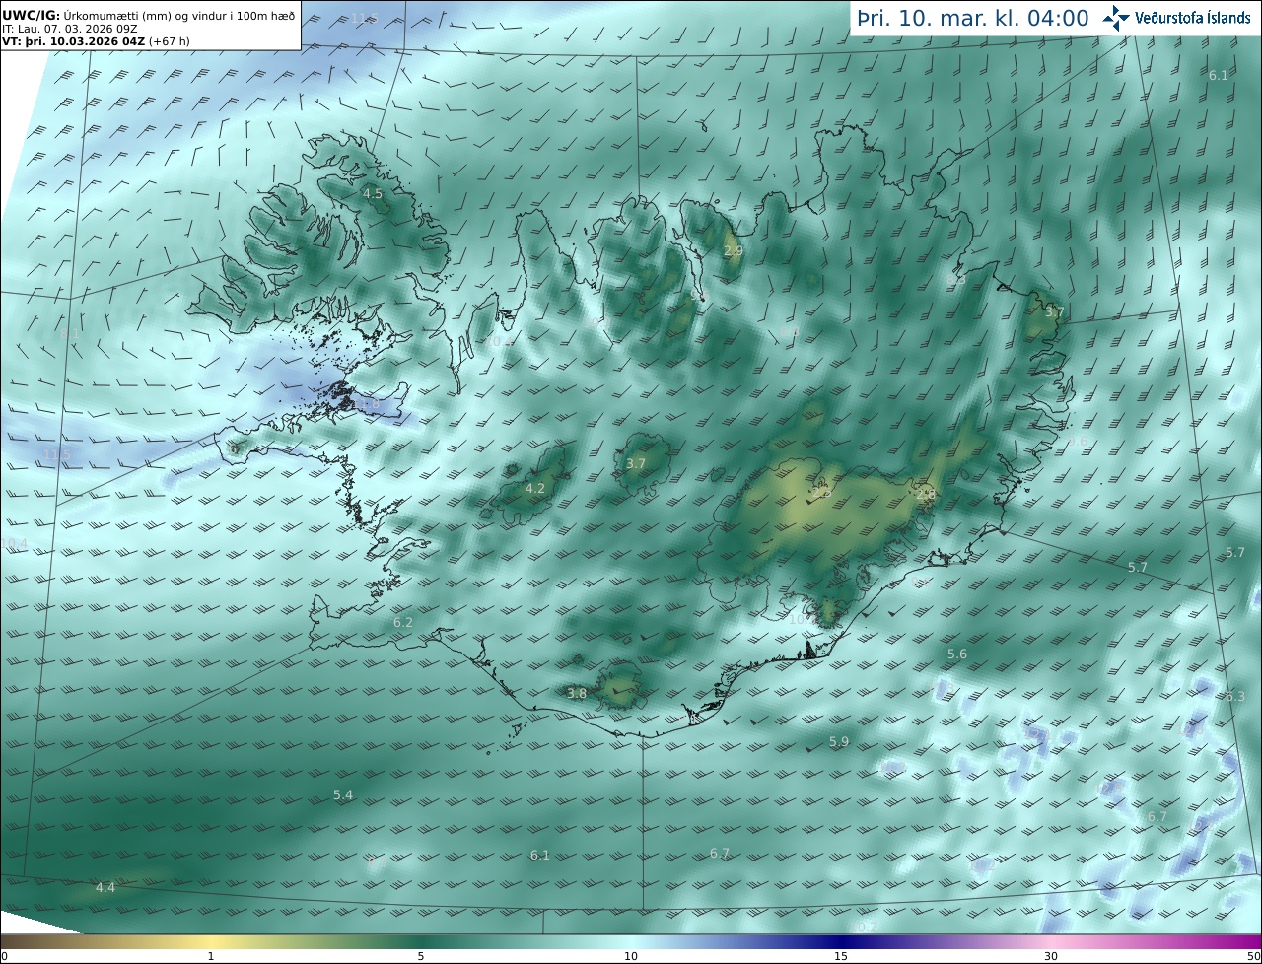This screenshot has height=964, width=1262.
Task: Click the 6.3 value at the right edge
Action: pos(1235,696)
